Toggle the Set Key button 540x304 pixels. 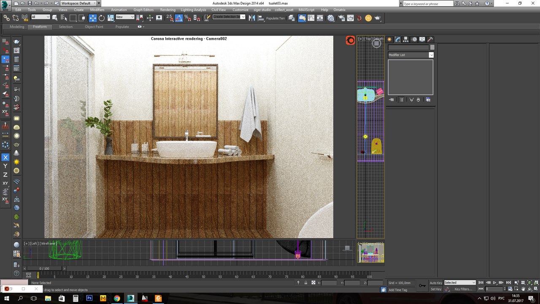[436, 289]
